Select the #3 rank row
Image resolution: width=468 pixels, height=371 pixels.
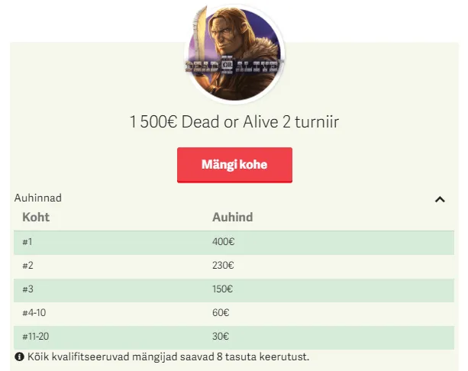(28, 289)
